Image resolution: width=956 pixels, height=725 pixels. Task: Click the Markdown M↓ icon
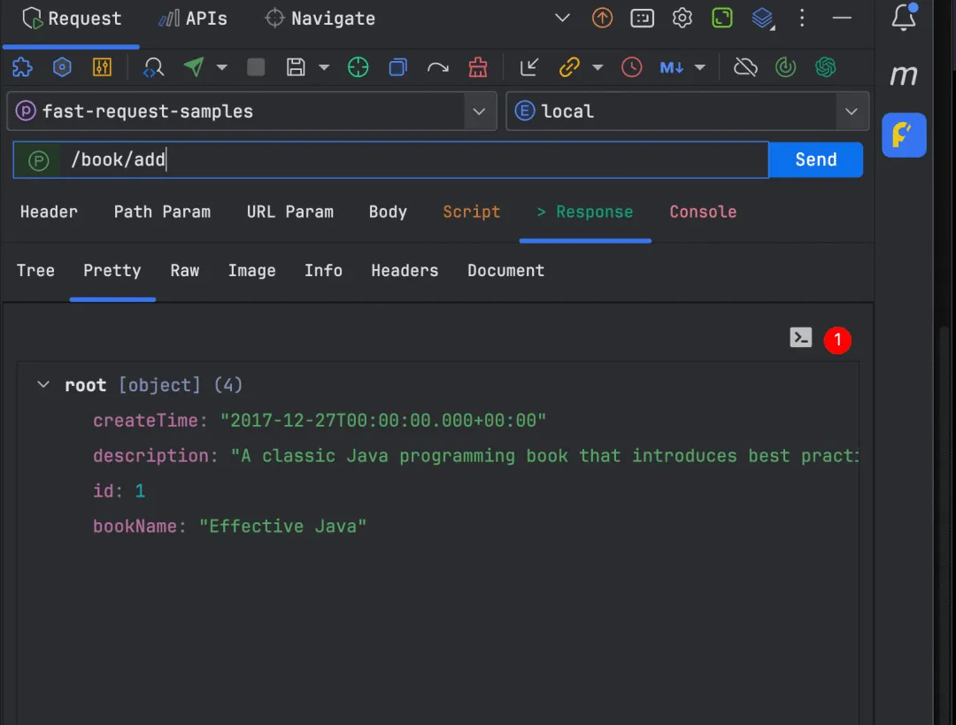[671, 67]
